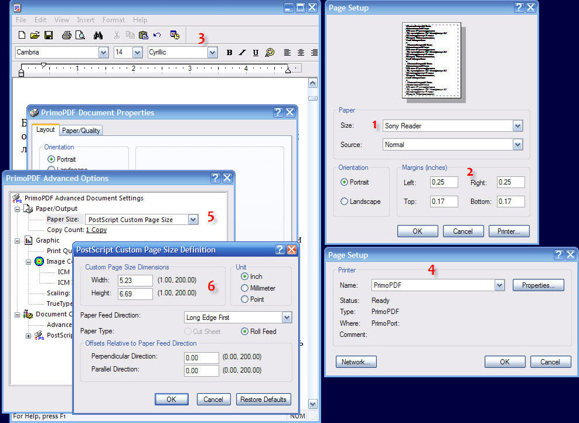Open the font size 14 dropdown
The width and height of the screenshot is (579, 423).
point(137,52)
